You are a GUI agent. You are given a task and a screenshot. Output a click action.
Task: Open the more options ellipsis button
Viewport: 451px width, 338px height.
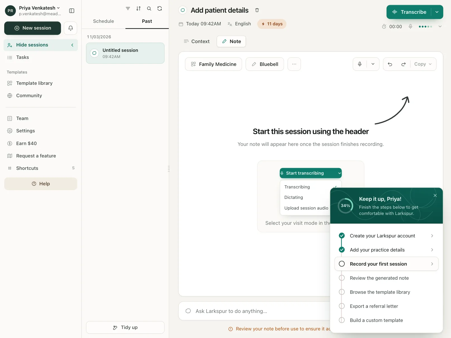click(x=294, y=64)
